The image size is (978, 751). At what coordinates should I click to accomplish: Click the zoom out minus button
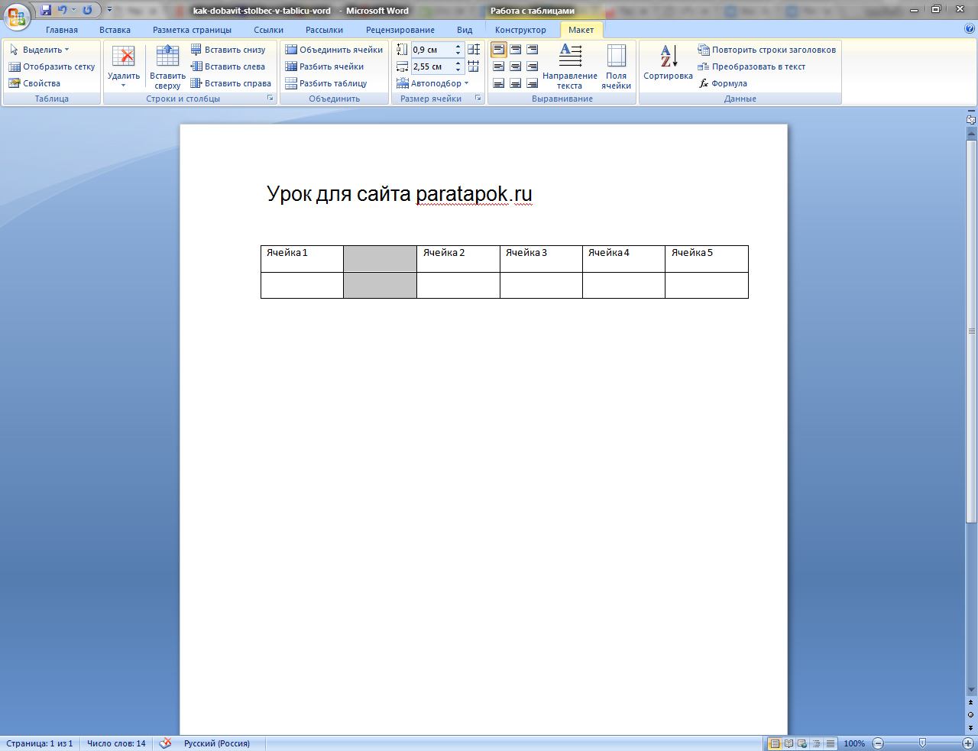point(878,743)
